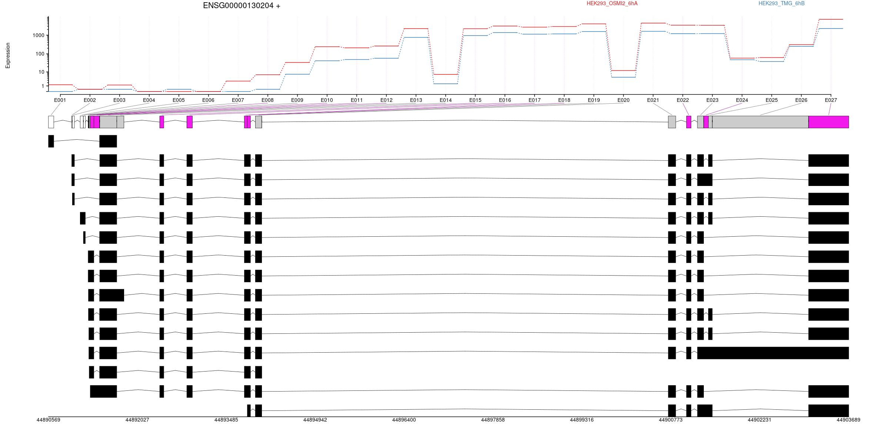Select the HEK293_OSMI2_6hA legend label
The width and height of the screenshot is (889, 426).
(612, 3)
